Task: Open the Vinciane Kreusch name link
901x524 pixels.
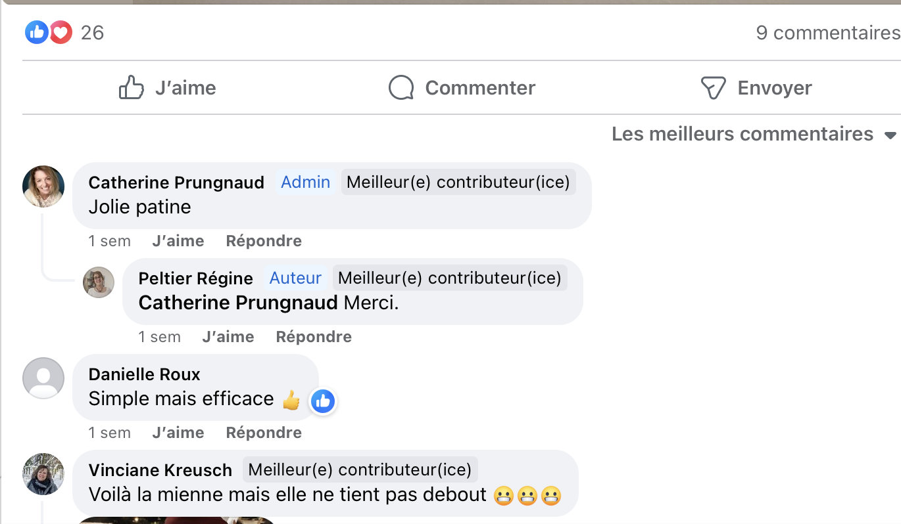Action: click(x=160, y=470)
